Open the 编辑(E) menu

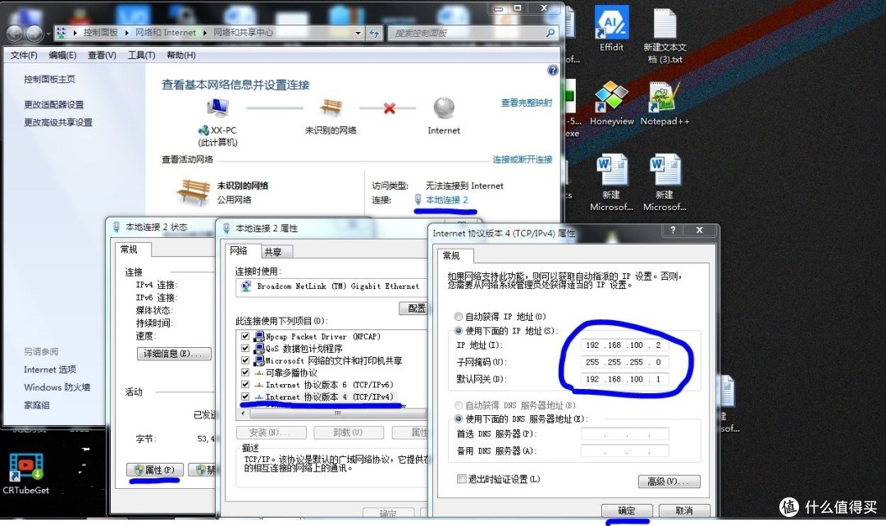tap(62, 55)
